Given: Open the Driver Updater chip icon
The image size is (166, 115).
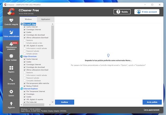Looking at the screenshot, I should pyautogui.click(x=11, y=56).
